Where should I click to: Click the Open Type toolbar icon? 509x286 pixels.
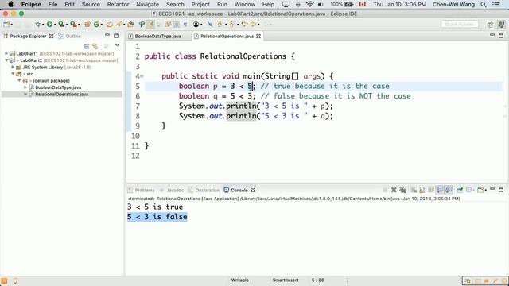click(110, 25)
